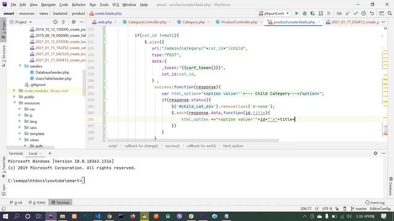Open the VCS menu
Screen dimensions: 394x221
click(116, 4)
